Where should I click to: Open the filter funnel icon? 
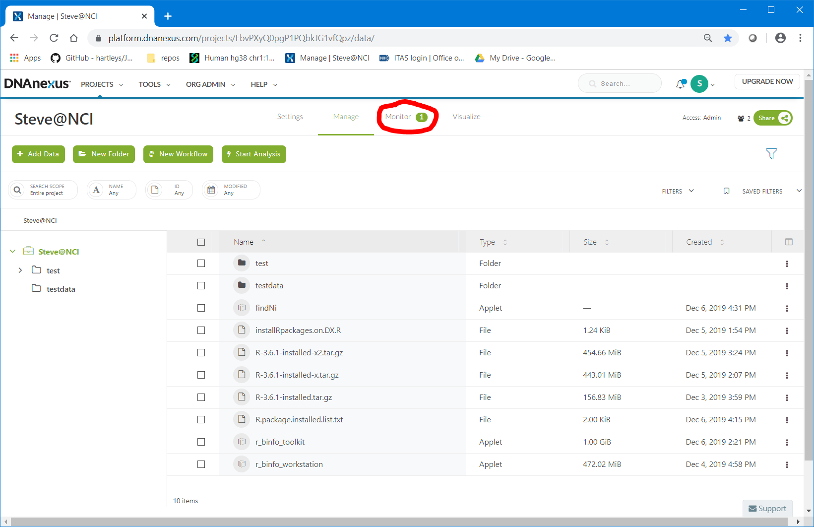coord(771,154)
